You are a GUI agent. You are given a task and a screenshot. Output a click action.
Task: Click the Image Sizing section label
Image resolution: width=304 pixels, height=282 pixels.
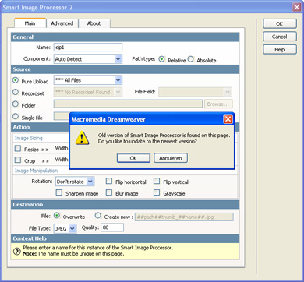click(x=29, y=138)
